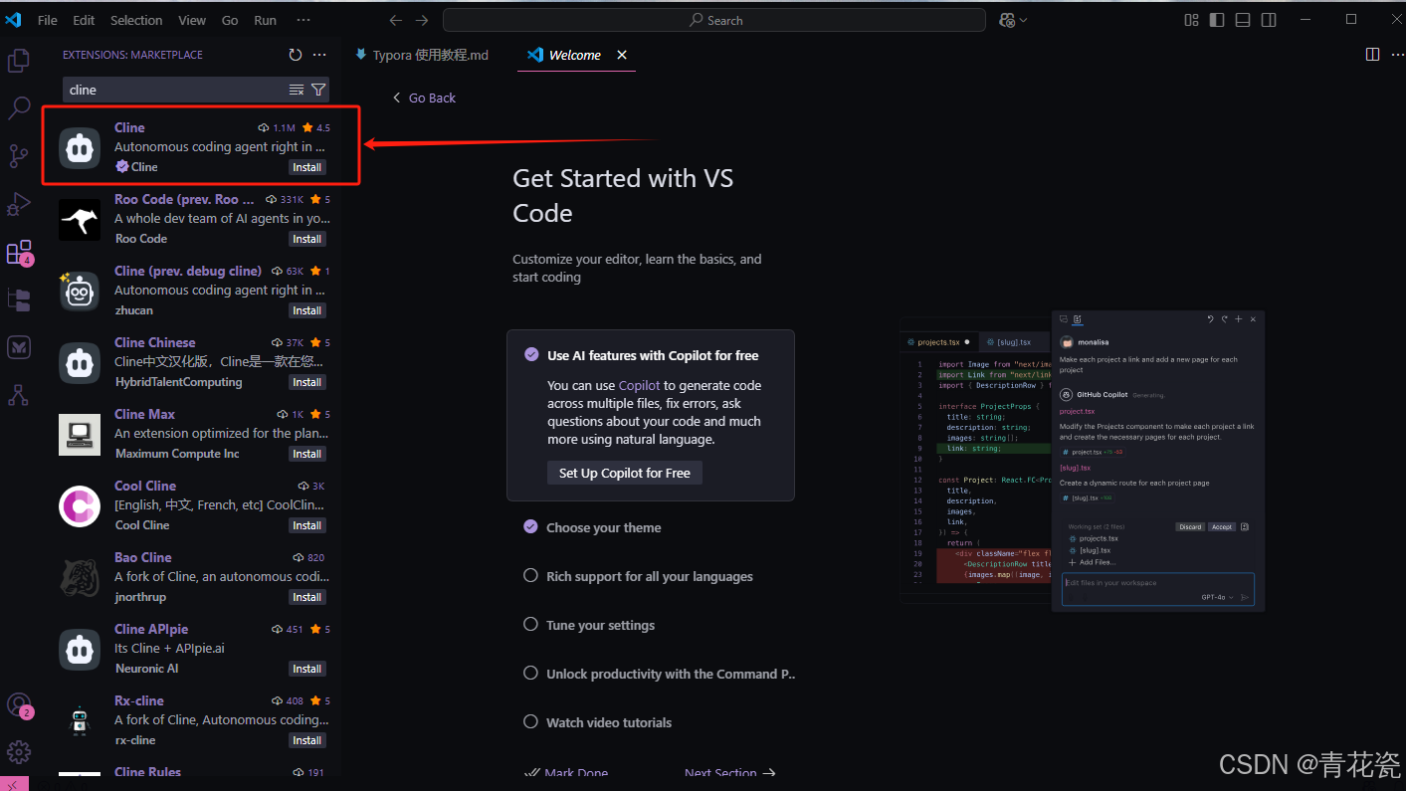Open the Search view in activity bar

tap(18, 108)
